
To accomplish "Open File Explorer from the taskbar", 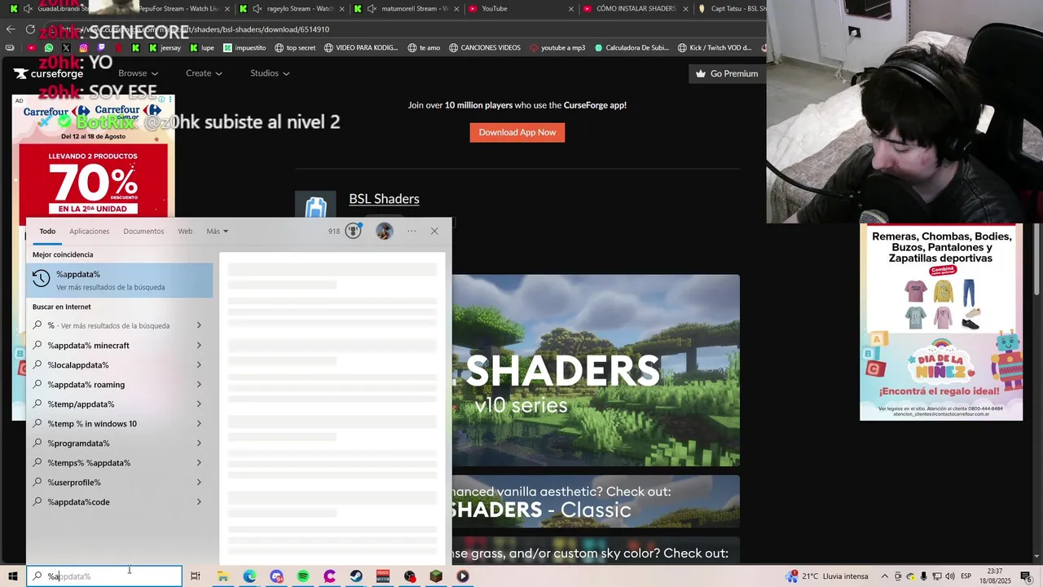I will point(222,576).
